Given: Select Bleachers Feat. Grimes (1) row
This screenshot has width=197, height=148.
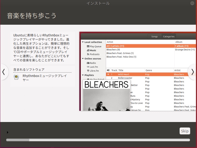Looking at the screenshot, I should point(140,53).
